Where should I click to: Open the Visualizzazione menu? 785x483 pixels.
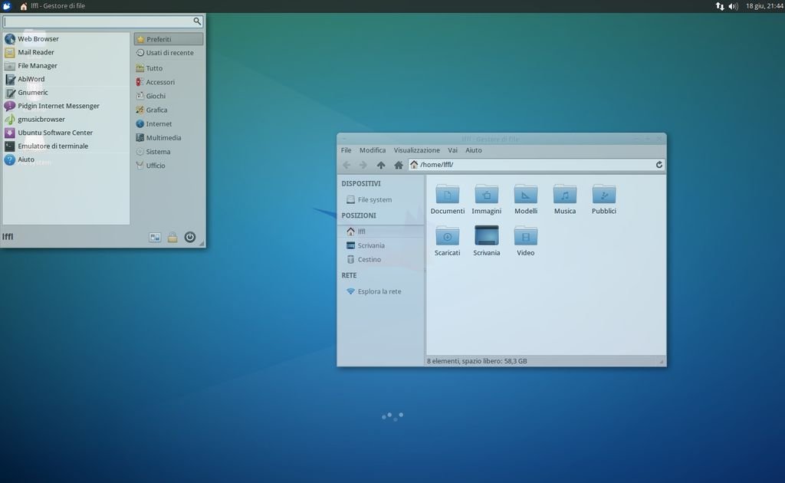click(x=416, y=150)
